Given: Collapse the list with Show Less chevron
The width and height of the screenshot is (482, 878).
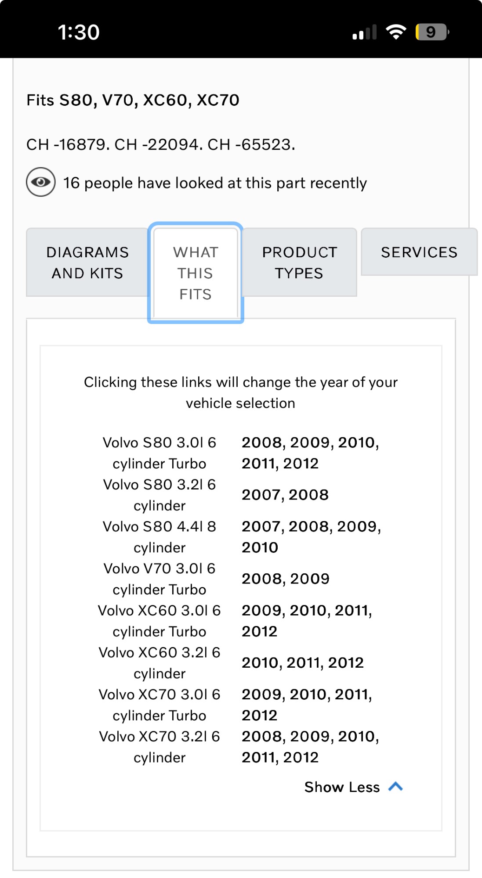Looking at the screenshot, I should [x=396, y=786].
